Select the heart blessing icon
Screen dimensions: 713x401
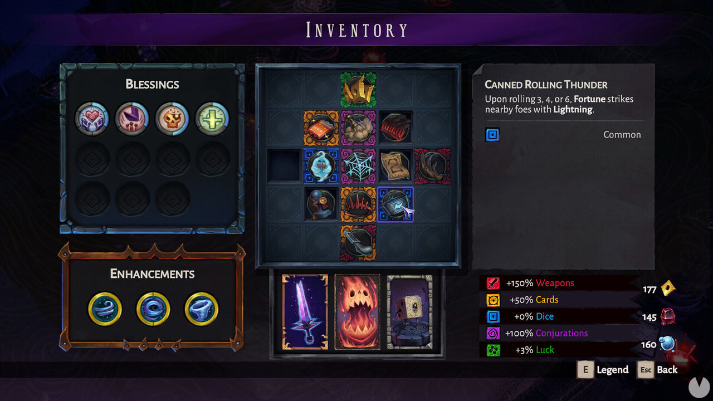tap(91, 119)
